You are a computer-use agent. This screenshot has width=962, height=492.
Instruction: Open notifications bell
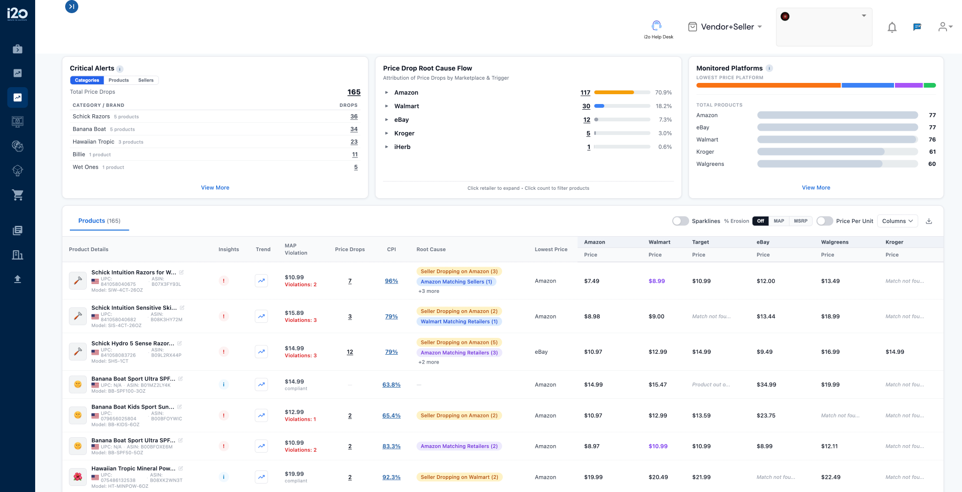892,27
